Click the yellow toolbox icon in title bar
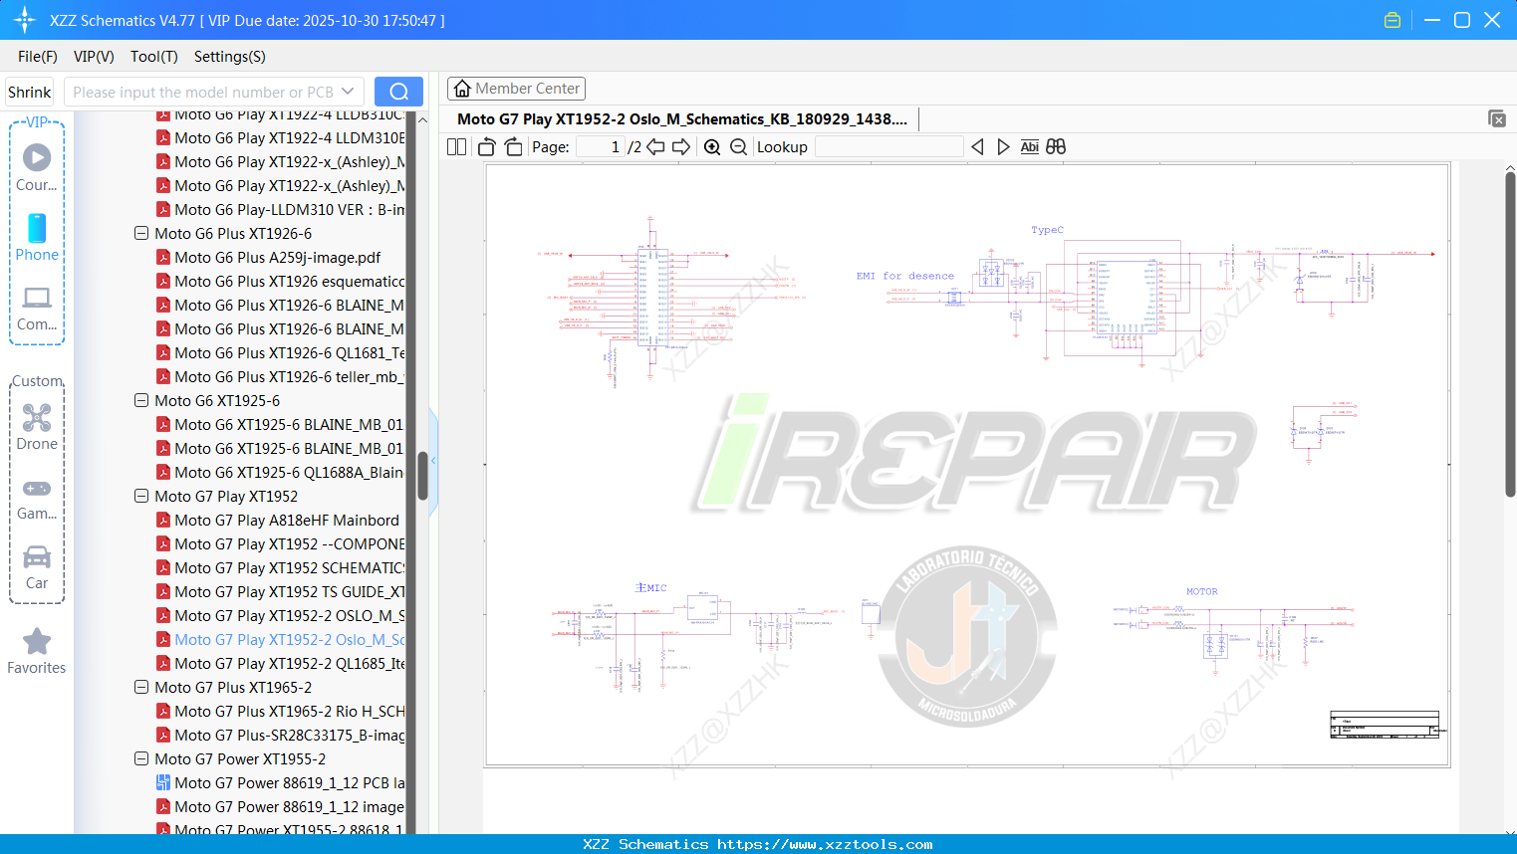Viewport: 1517px width, 854px height. pyautogui.click(x=1392, y=20)
